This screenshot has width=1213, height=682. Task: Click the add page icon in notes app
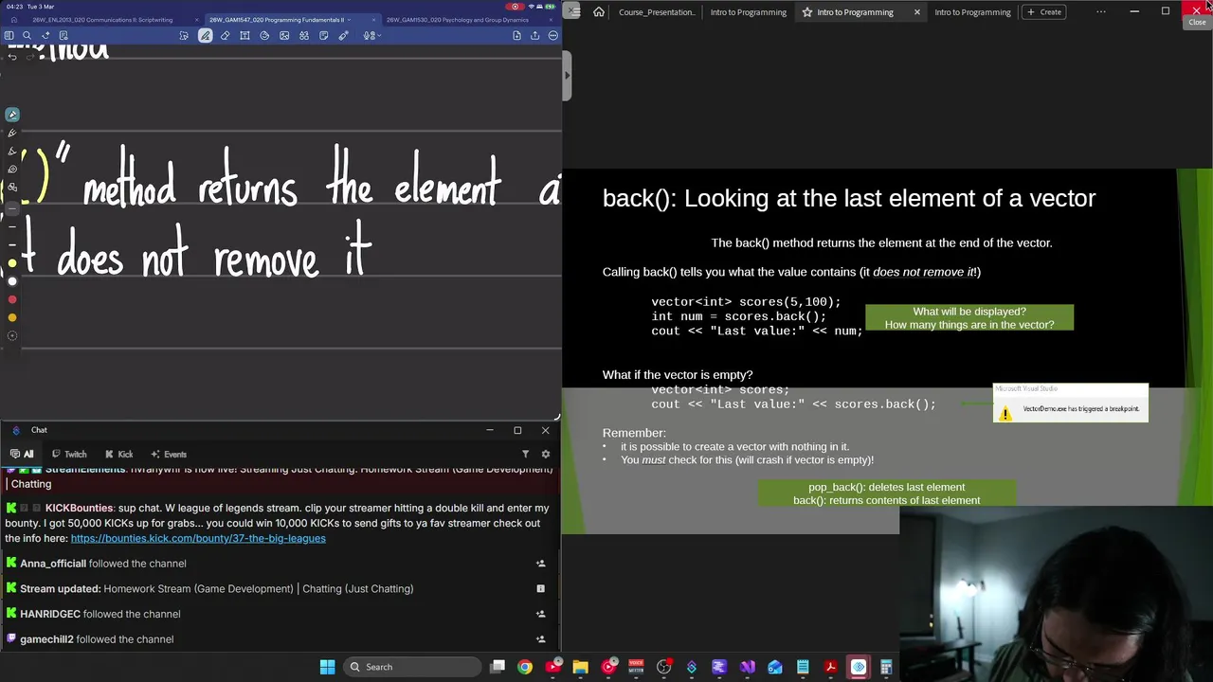(x=516, y=35)
